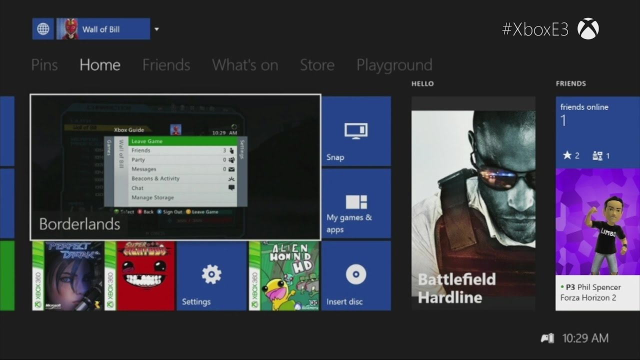640x360 pixels.
Task: Open the Friends tab
Action: 166,65
